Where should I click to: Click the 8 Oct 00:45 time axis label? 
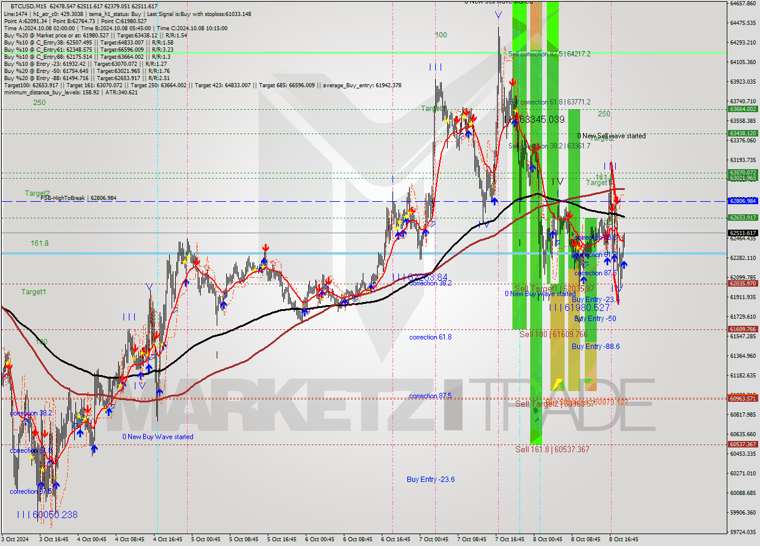(x=548, y=539)
